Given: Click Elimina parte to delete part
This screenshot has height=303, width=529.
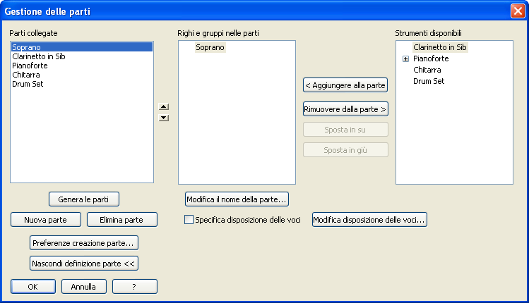Looking at the screenshot, I should pos(121,220).
